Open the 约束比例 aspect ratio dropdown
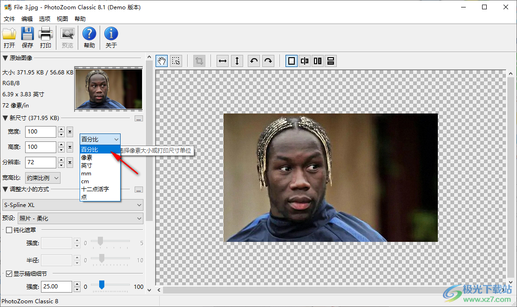 coord(43,178)
